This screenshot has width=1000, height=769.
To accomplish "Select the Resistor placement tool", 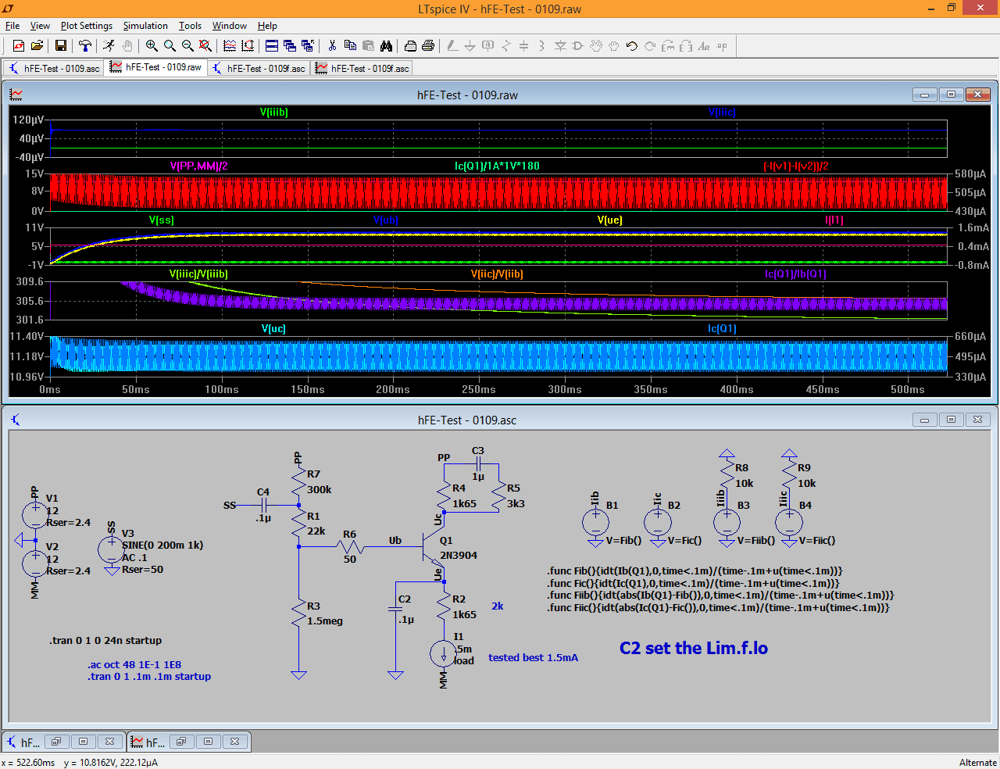I will point(505,46).
